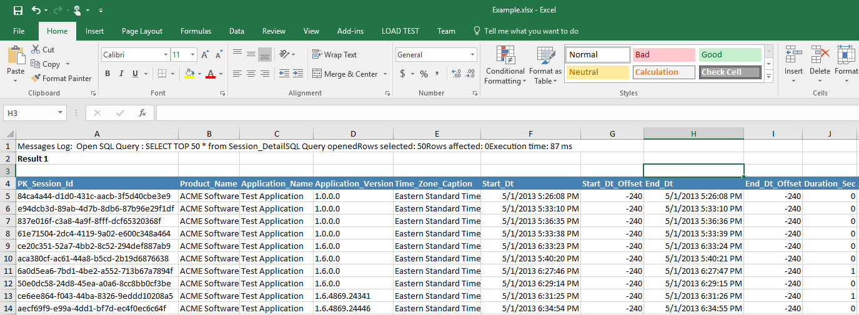
Task: Apply percent style
Action: coord(424,74)
